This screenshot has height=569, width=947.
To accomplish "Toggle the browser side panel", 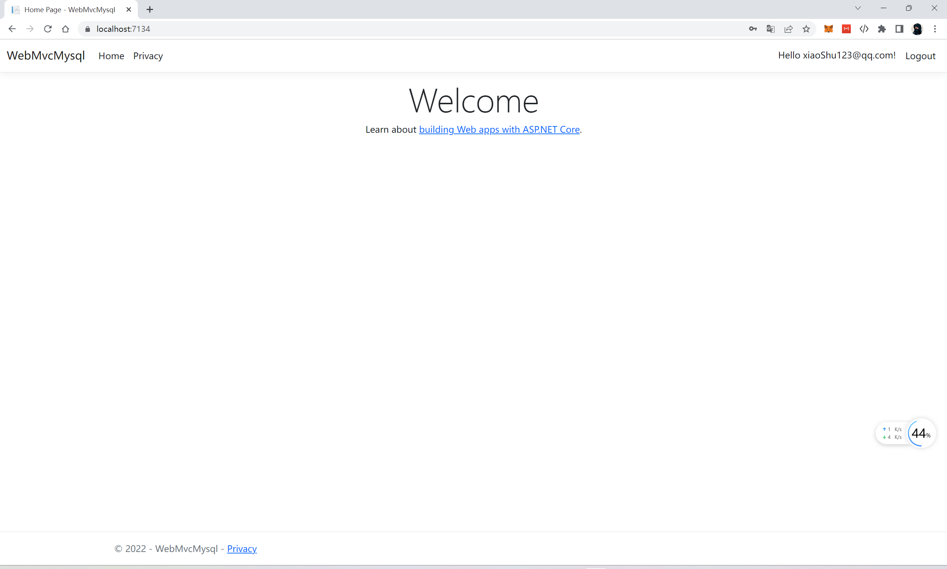I will pyautogui.click(x=899, y=29).
